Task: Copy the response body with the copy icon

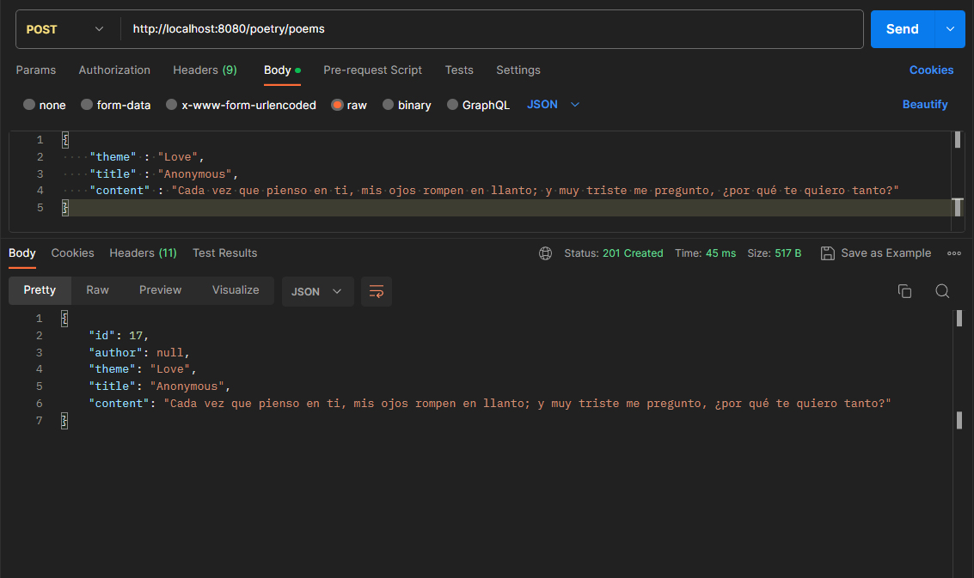Action: 904,290
